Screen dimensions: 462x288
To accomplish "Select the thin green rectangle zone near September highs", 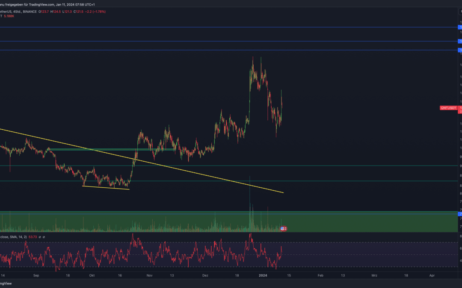I will [x=112, y=150].
